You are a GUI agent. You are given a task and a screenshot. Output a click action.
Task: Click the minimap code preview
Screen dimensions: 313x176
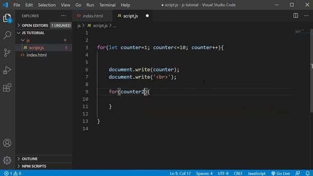pyautogui.click(x=300, y=31)
